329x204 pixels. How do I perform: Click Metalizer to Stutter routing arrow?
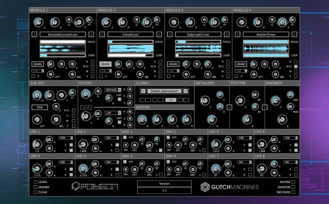[229, 107]
